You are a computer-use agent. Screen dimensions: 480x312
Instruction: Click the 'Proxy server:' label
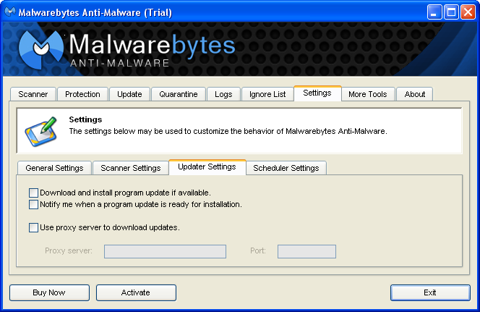(x=69, y=250)
